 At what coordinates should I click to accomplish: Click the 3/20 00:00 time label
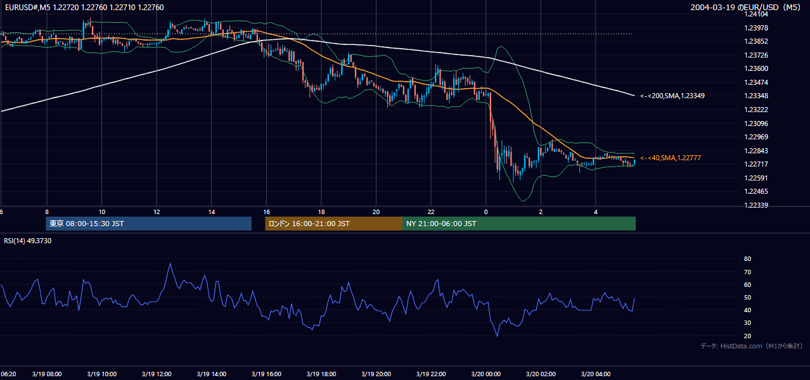click(486, 374)
